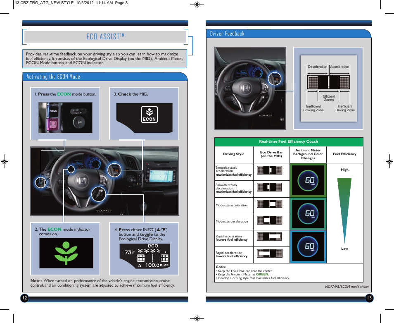Click the 'Inefficient Braking Zone' label
This screenshot has height=323, width=394.
tap(313, 108)
